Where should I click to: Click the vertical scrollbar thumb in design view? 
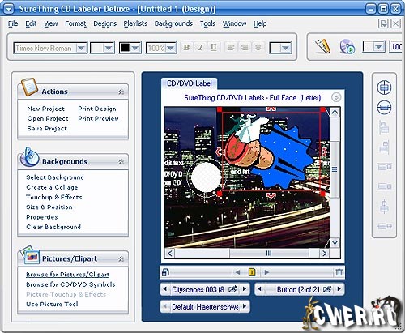[x=335, y=169]
